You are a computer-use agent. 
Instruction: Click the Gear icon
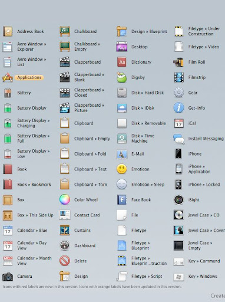tap(178, 93)
